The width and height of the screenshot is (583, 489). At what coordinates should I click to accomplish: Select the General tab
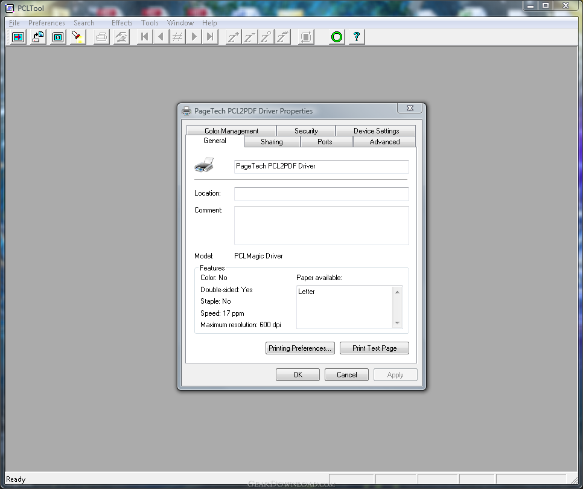click(214, 141)
